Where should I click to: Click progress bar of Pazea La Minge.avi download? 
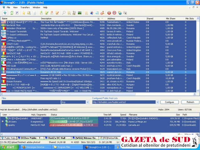click(x=74, y=122)
